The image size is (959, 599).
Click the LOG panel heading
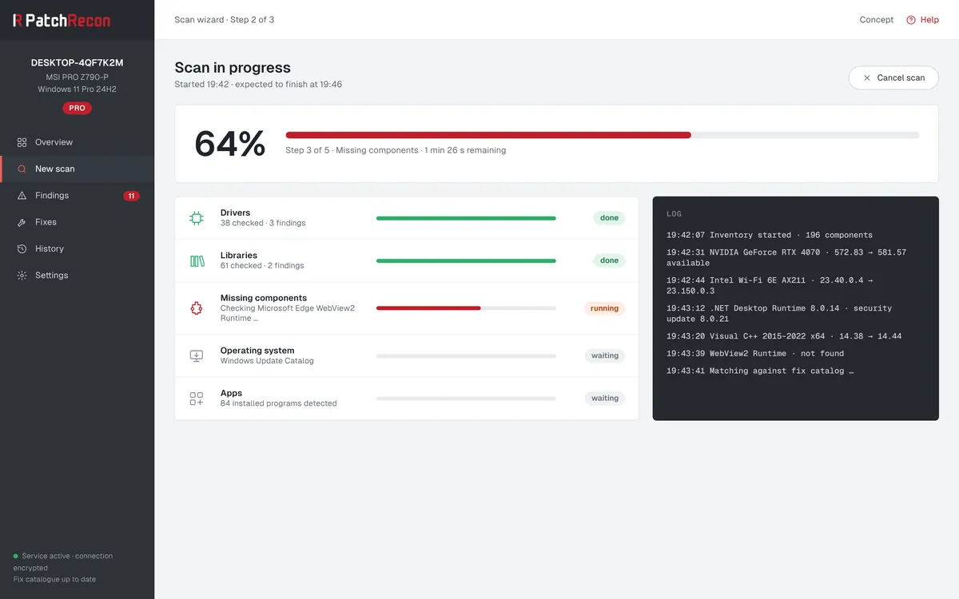coord(674,214)
